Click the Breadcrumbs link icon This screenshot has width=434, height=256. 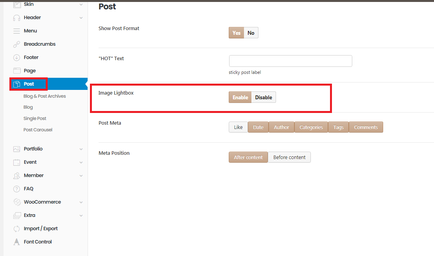[16, 44]
